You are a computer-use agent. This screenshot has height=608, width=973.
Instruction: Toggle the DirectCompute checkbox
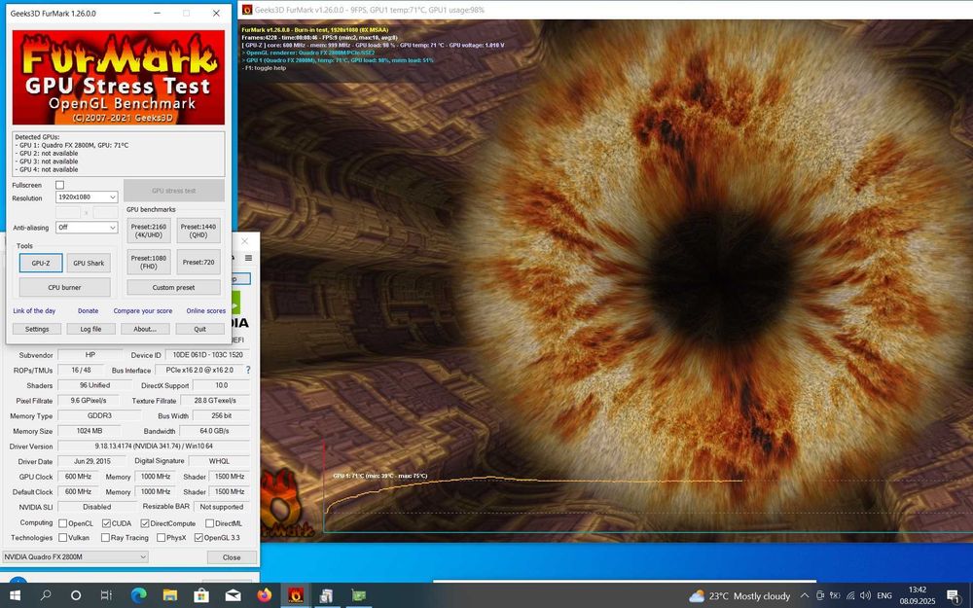pos(145,523)
